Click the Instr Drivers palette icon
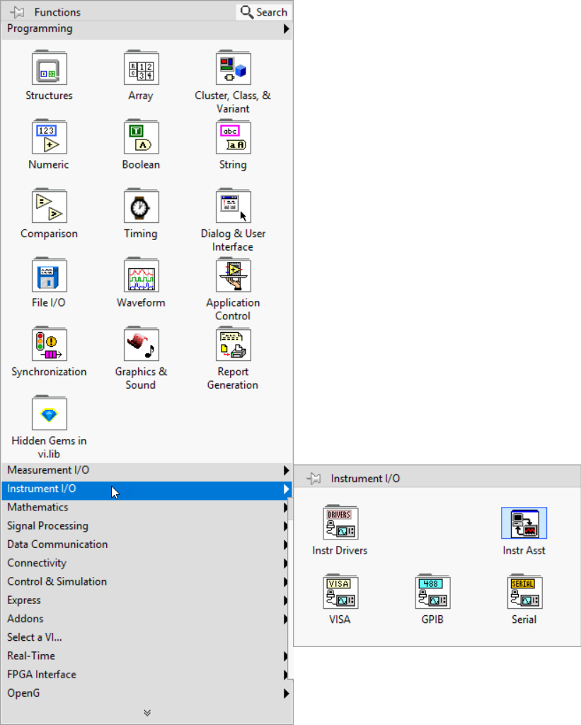 (x=340, y=523)
